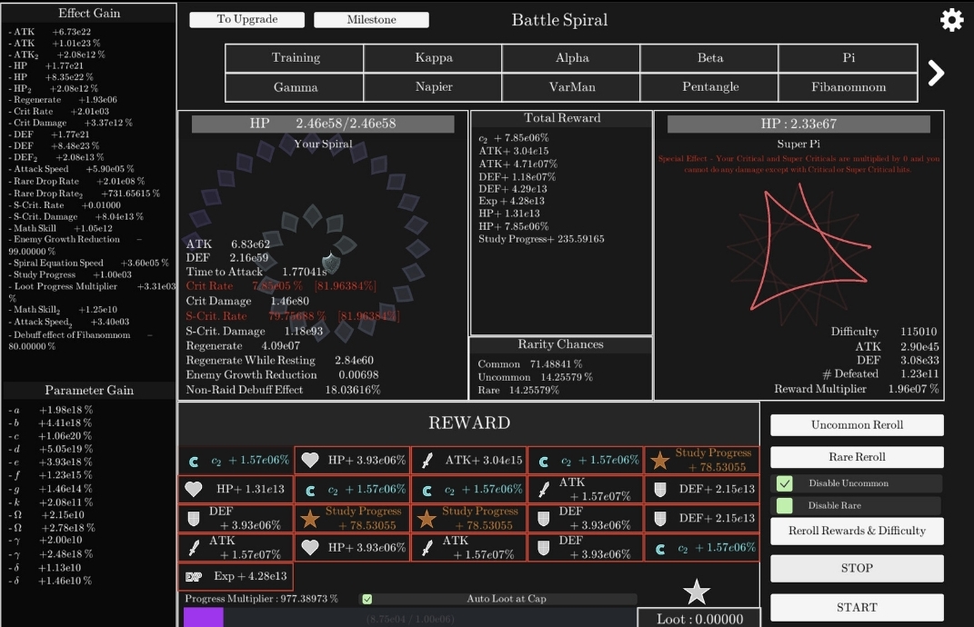Click the Loot : 0.00000 box
The width and height of the screenshot is (974, 627).
[698, 618]
